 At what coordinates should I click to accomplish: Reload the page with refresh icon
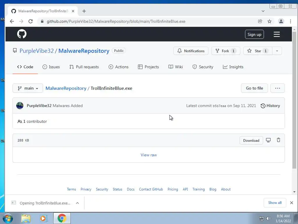[x=31, y=21]
